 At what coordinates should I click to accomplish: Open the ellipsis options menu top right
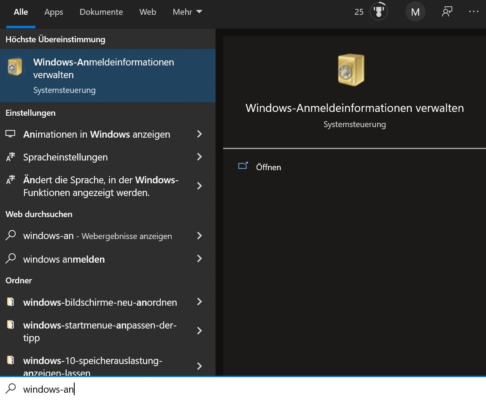pos(473,12)
